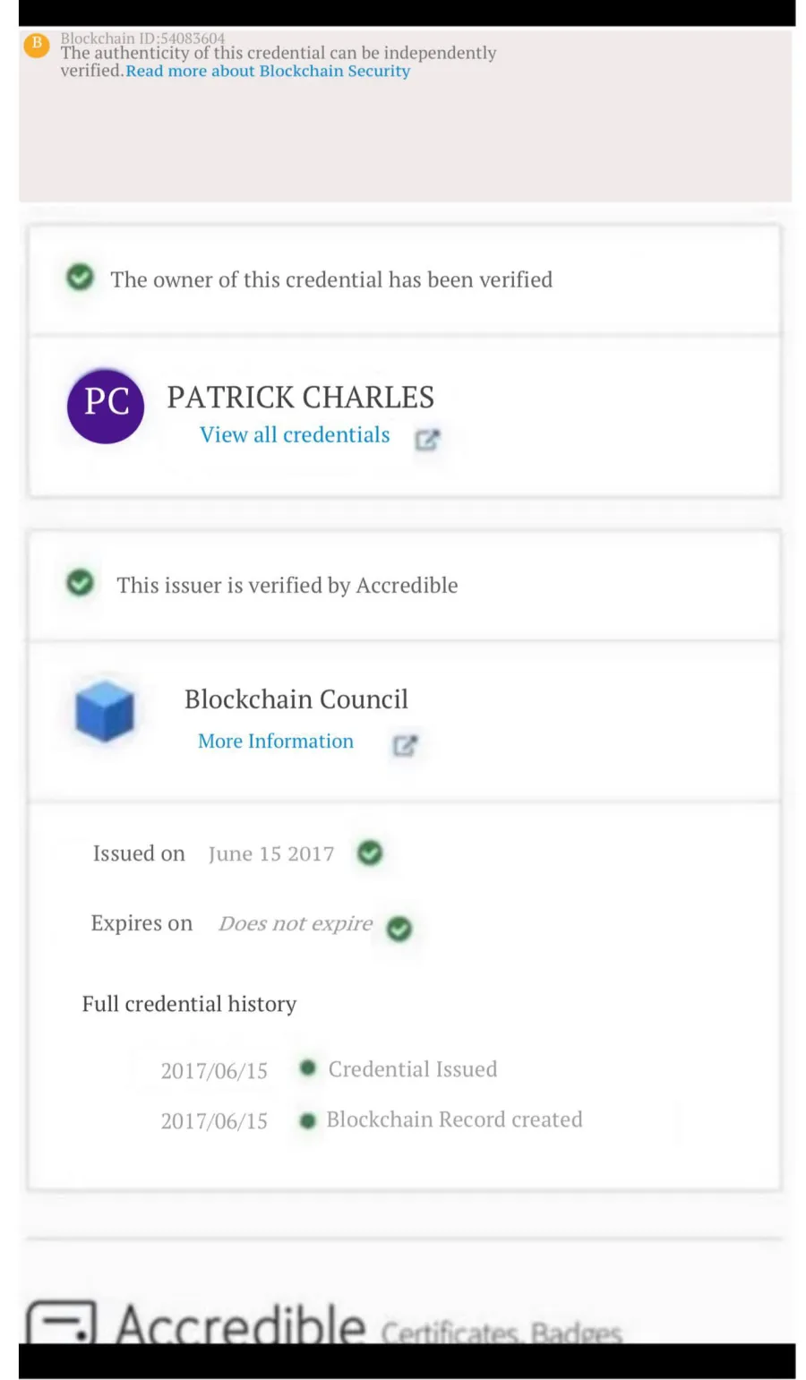Click the orange Bitcoin blockchain icon
The image size is (806, 1380).
(x=37, y=45)
